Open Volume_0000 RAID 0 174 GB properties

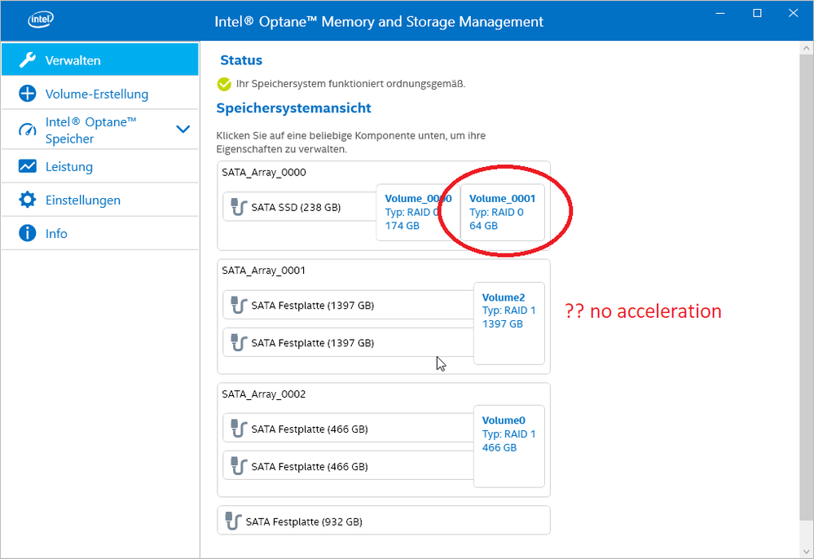coord(418,213)
